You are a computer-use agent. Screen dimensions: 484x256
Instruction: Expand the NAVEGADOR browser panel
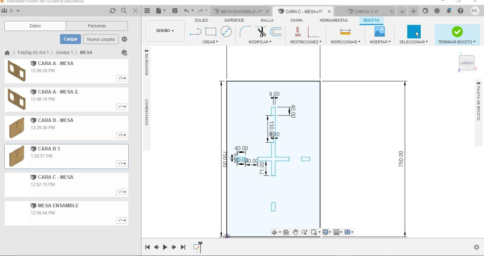tap(146, 51)
